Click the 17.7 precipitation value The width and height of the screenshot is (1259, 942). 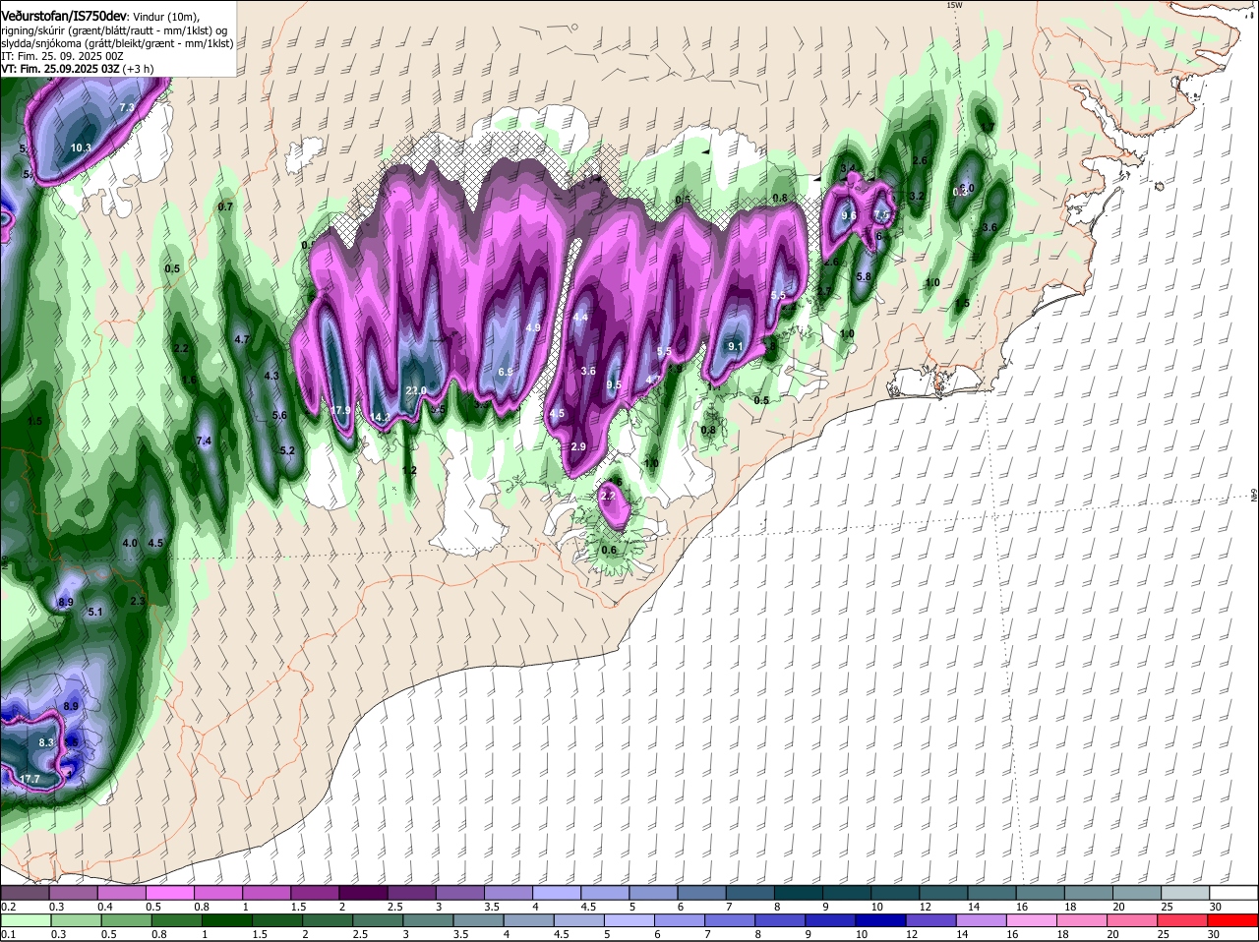pos(30,779)
